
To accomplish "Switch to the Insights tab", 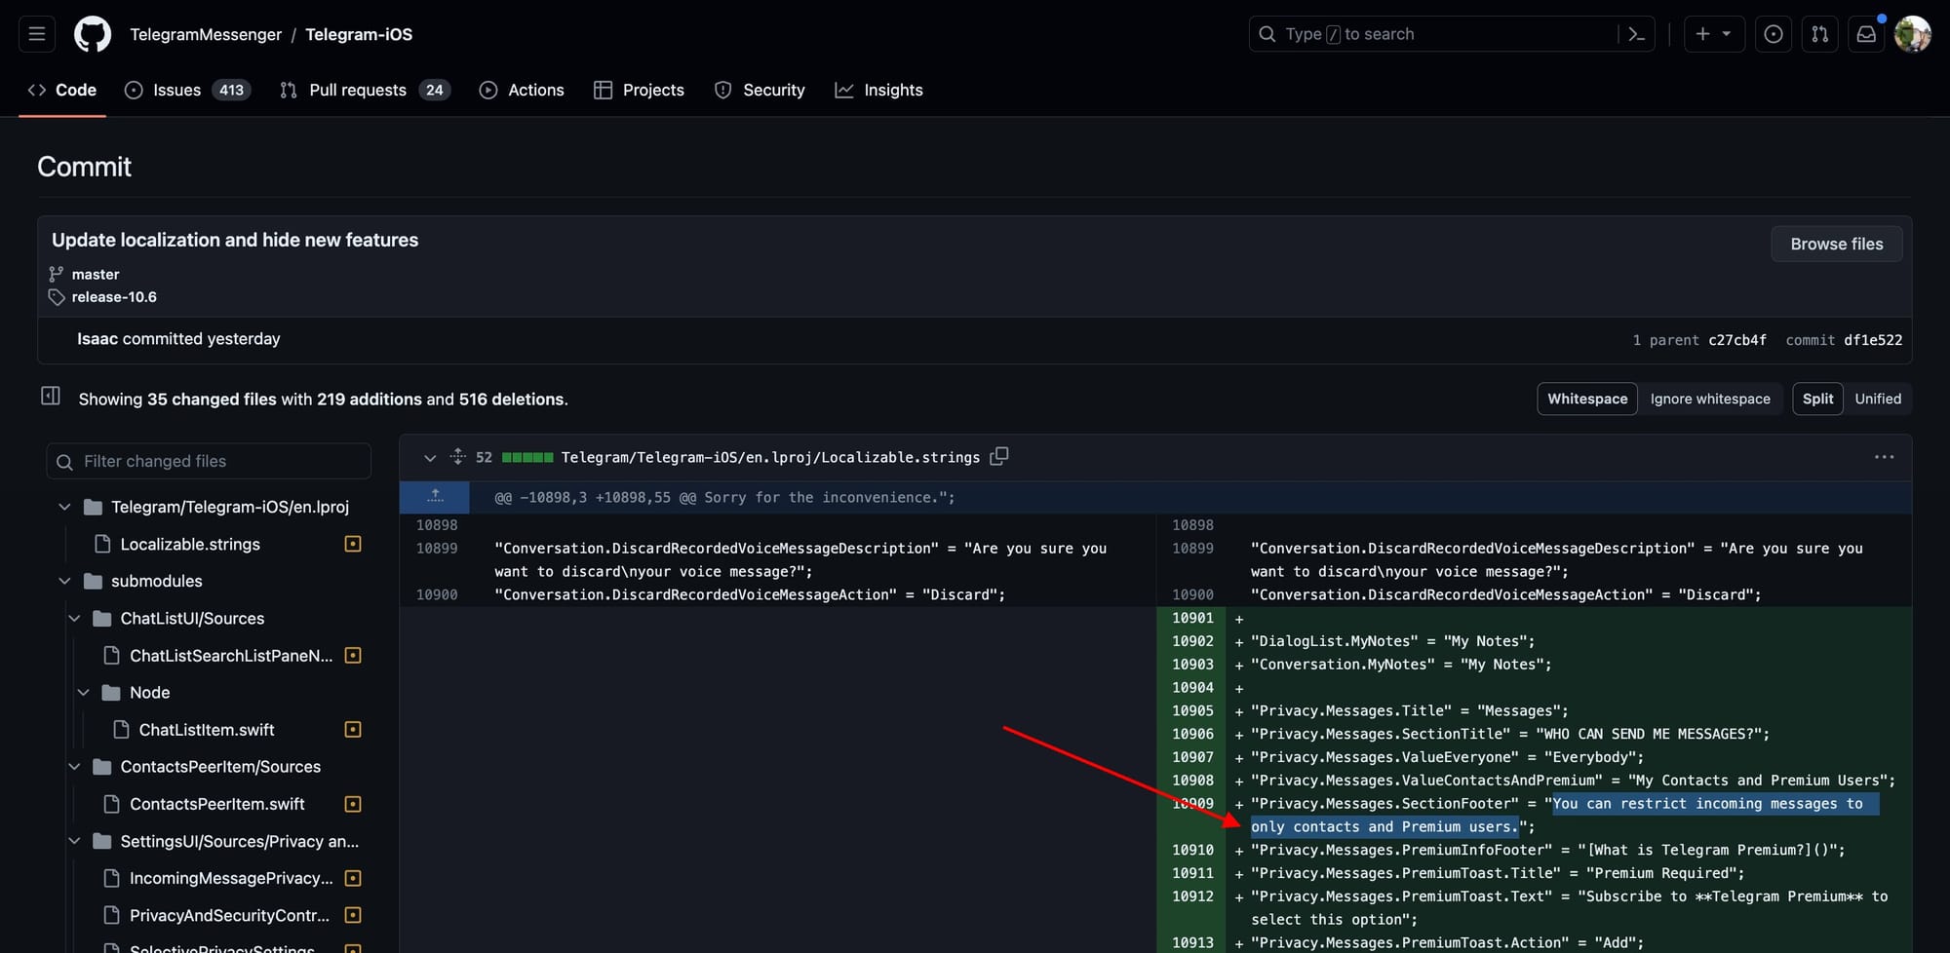I will click(878, 90).
